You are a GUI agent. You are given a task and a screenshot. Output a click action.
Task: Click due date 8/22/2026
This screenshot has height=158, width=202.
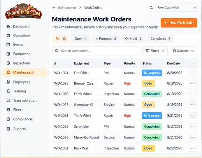pyautogui.click(x=175, y=148)
